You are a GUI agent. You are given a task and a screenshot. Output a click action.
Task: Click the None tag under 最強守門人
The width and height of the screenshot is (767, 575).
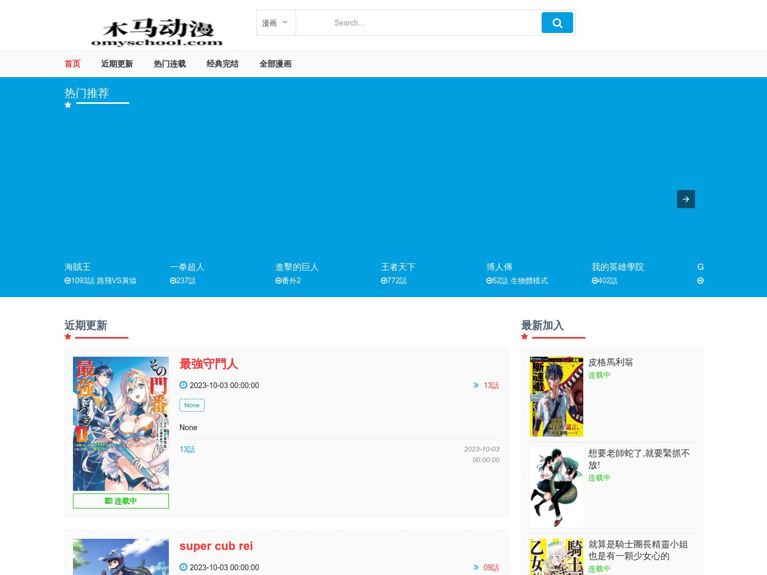(192, 405)
